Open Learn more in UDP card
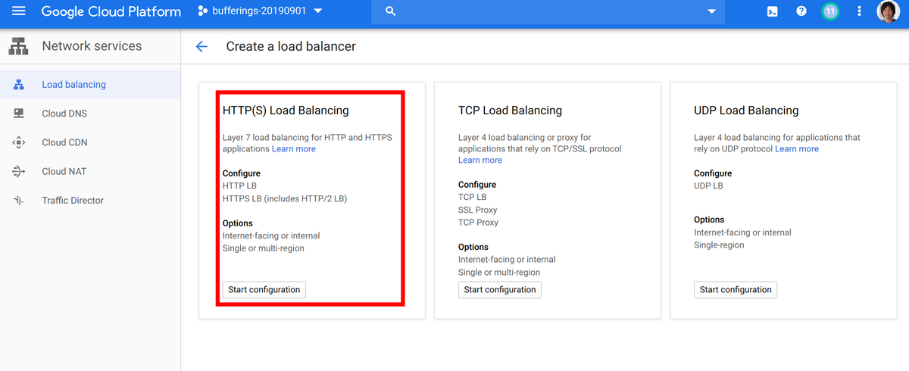Screen dimensions: 909x371 click(x=797, y=149)
